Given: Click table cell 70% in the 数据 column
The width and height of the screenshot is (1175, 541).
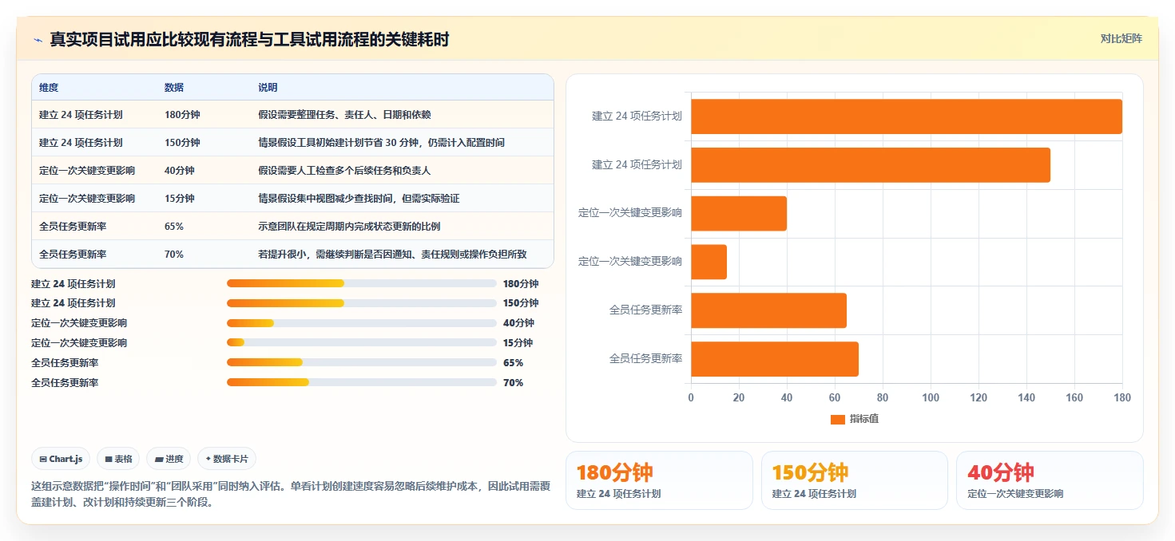Looking at the screenshot, I should point(174,255).
